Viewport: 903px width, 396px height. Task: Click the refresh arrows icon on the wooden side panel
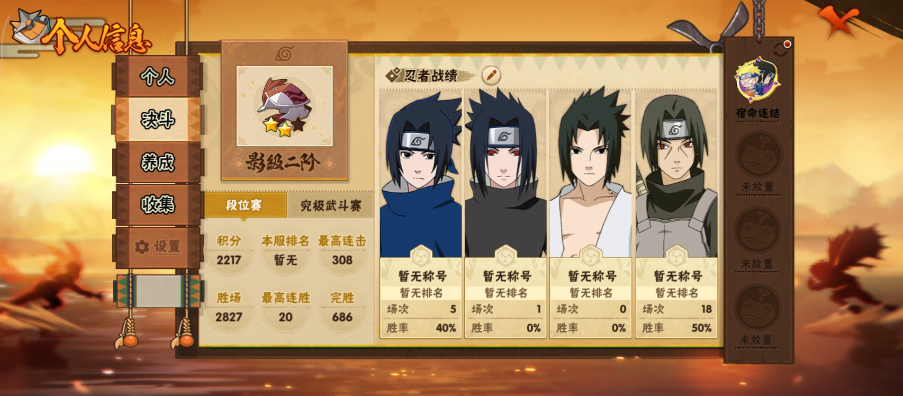[x=780, y=50]
